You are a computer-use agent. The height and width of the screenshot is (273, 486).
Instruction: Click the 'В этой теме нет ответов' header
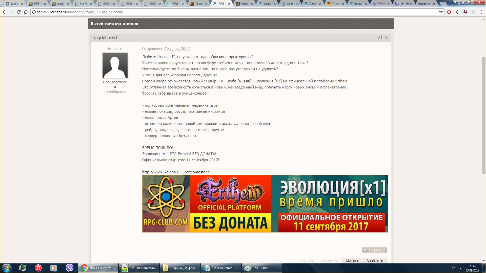114,24
